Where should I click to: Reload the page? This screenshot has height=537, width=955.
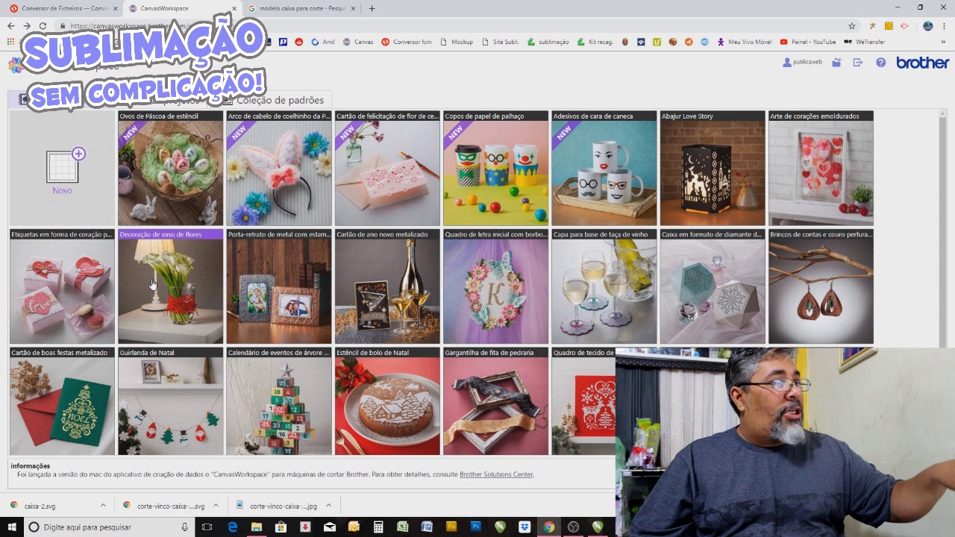click(x=43, y=25)
